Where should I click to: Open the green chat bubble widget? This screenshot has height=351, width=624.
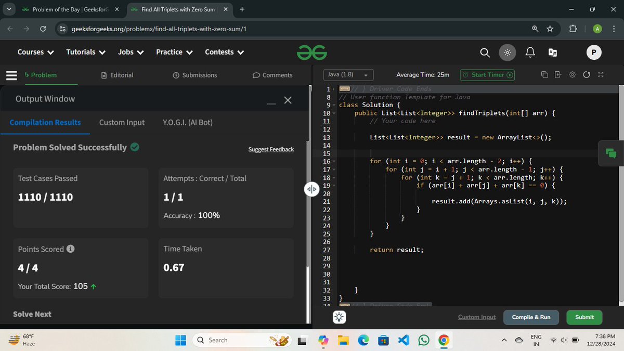[610, 153]
